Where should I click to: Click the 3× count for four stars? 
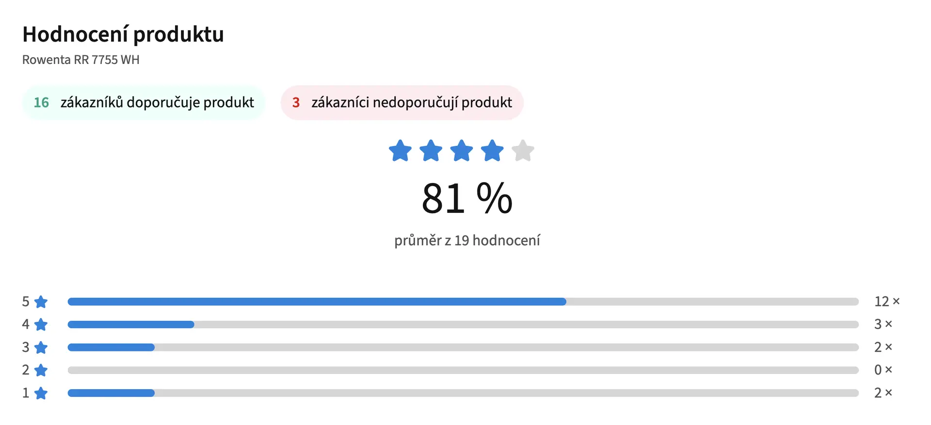click(x=883, y=324)
